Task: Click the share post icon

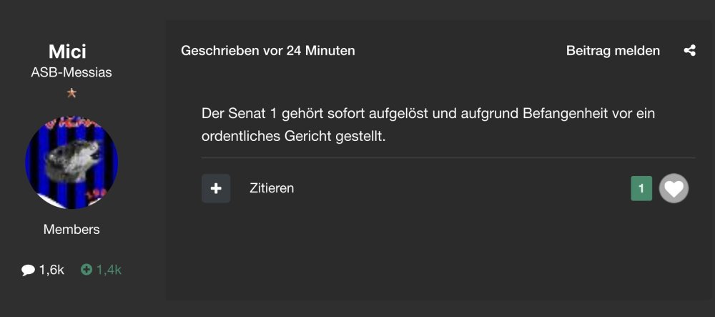Action: [689, 51]
